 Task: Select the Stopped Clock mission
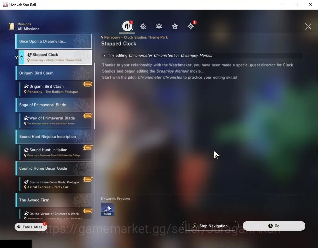click(55, 57)
